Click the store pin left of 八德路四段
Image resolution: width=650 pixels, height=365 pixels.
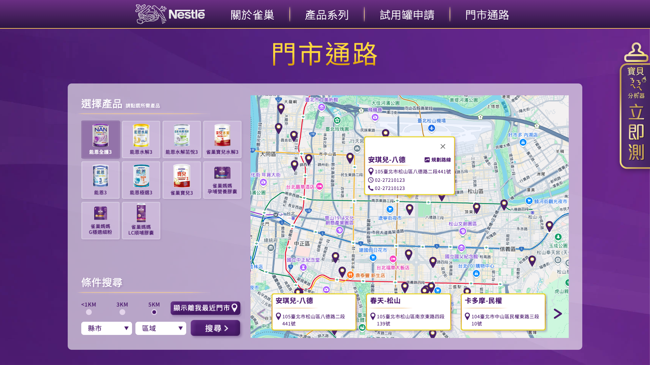pos(504,204)
